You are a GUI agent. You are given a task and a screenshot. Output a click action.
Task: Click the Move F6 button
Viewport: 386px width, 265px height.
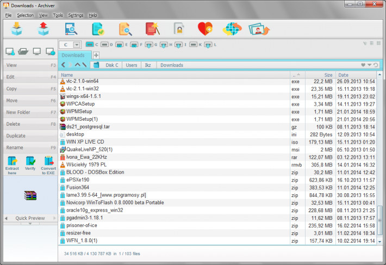tap(30, 101)
